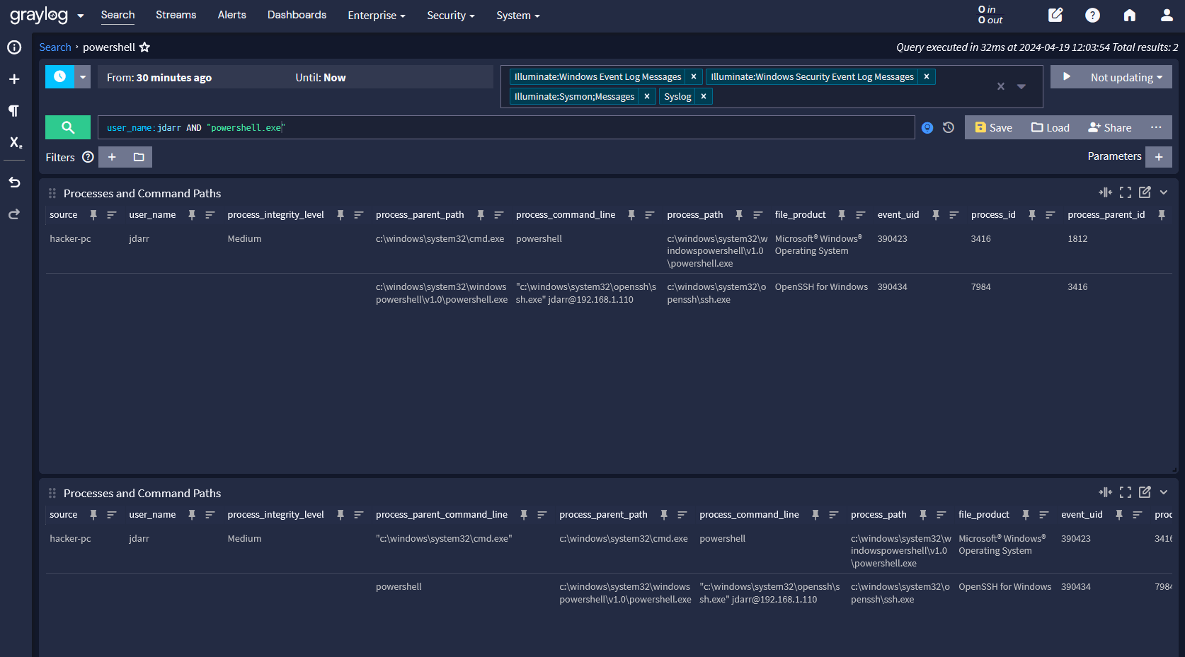Click the redo arrow in left sidebar

click(x=14, y=214)
